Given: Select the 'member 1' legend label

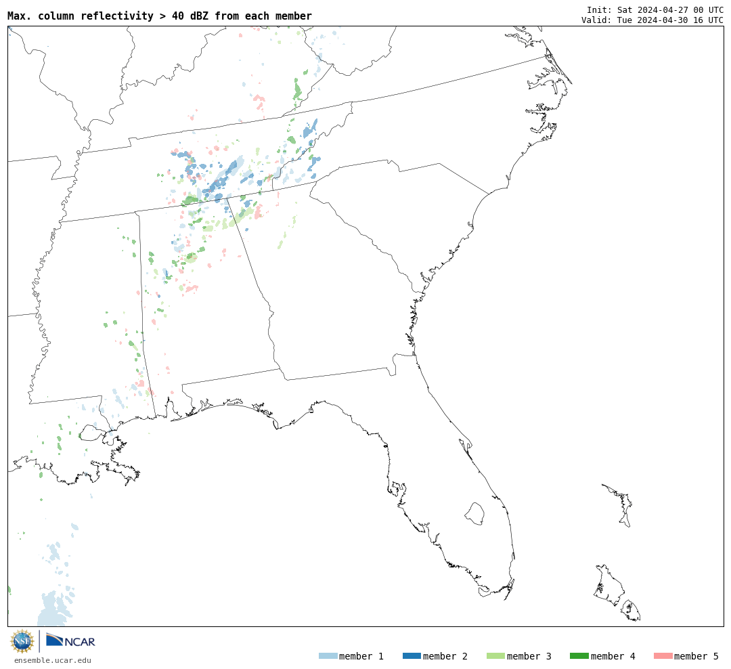Looking at the screenshot, I should coord(361,656).
